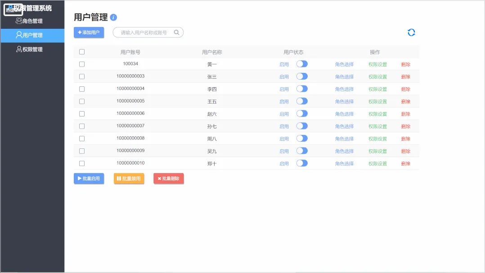Click the 启用 label in 赵六 row
The width and height of the screenshot is (485, 273).
[284, 114]
